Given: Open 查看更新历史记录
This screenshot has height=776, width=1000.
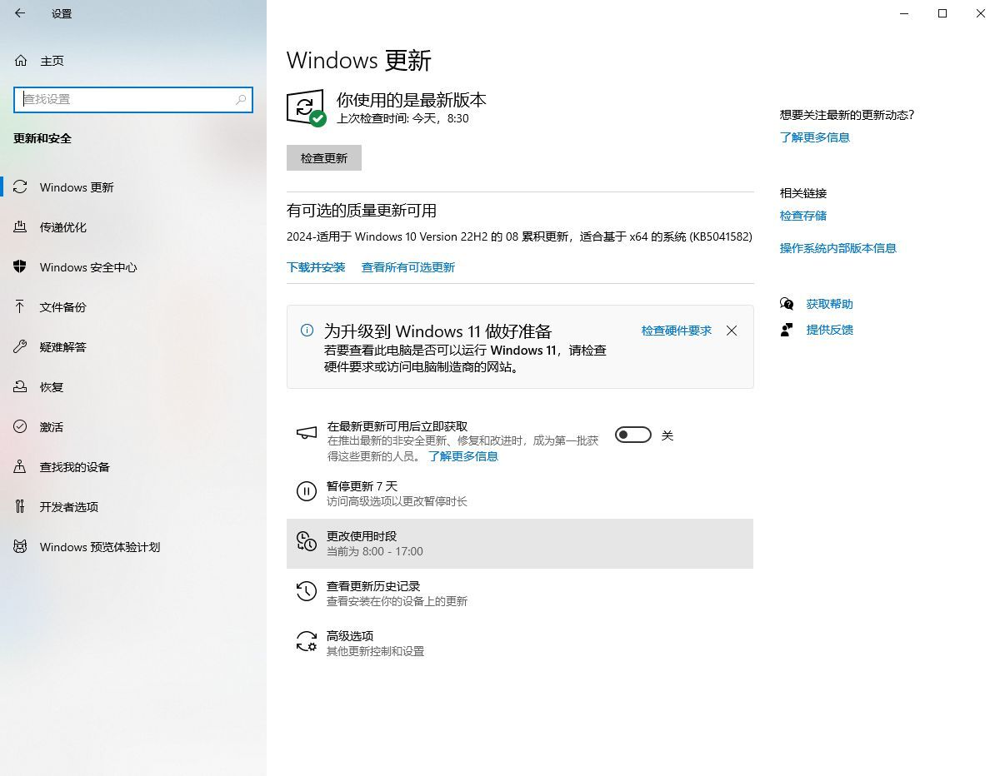Looking at the screenshot, I should pyautogui.click(x=520, y=593).
